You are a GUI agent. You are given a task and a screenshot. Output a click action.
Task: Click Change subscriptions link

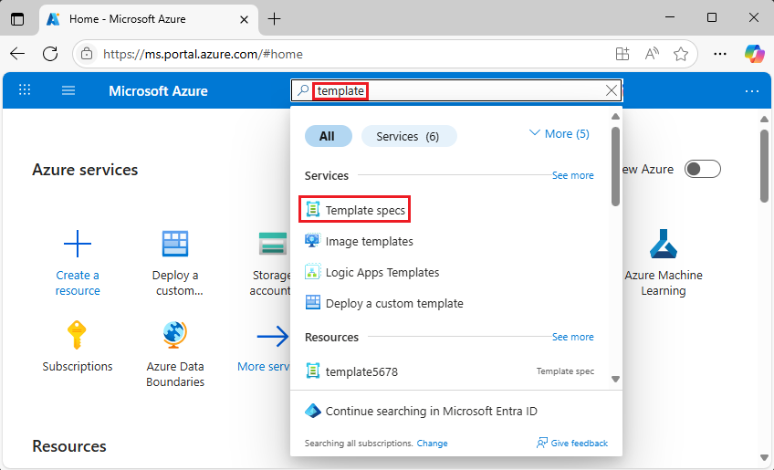pos(432,444)
